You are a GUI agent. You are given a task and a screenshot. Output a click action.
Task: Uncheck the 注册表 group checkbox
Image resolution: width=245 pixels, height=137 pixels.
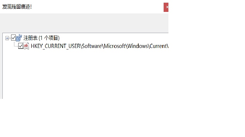tap(13, 38)
